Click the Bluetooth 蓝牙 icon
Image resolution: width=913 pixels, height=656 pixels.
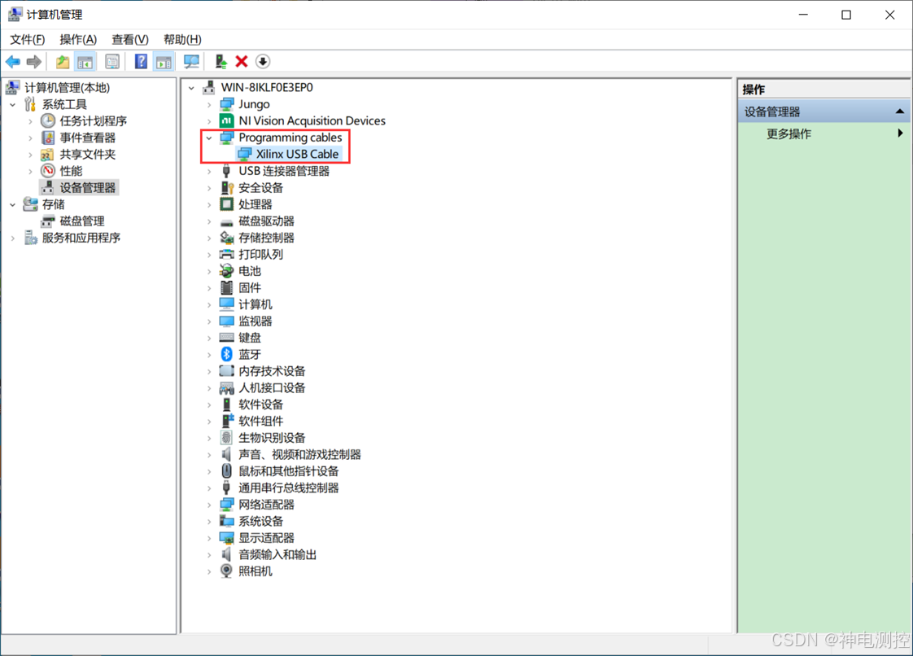pos(226,354)
